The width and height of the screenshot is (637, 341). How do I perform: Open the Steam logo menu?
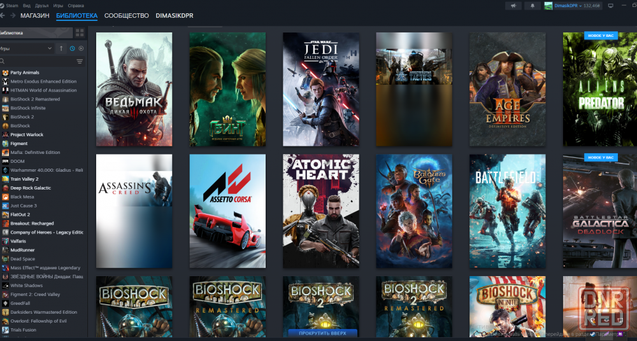click(2, 6)
